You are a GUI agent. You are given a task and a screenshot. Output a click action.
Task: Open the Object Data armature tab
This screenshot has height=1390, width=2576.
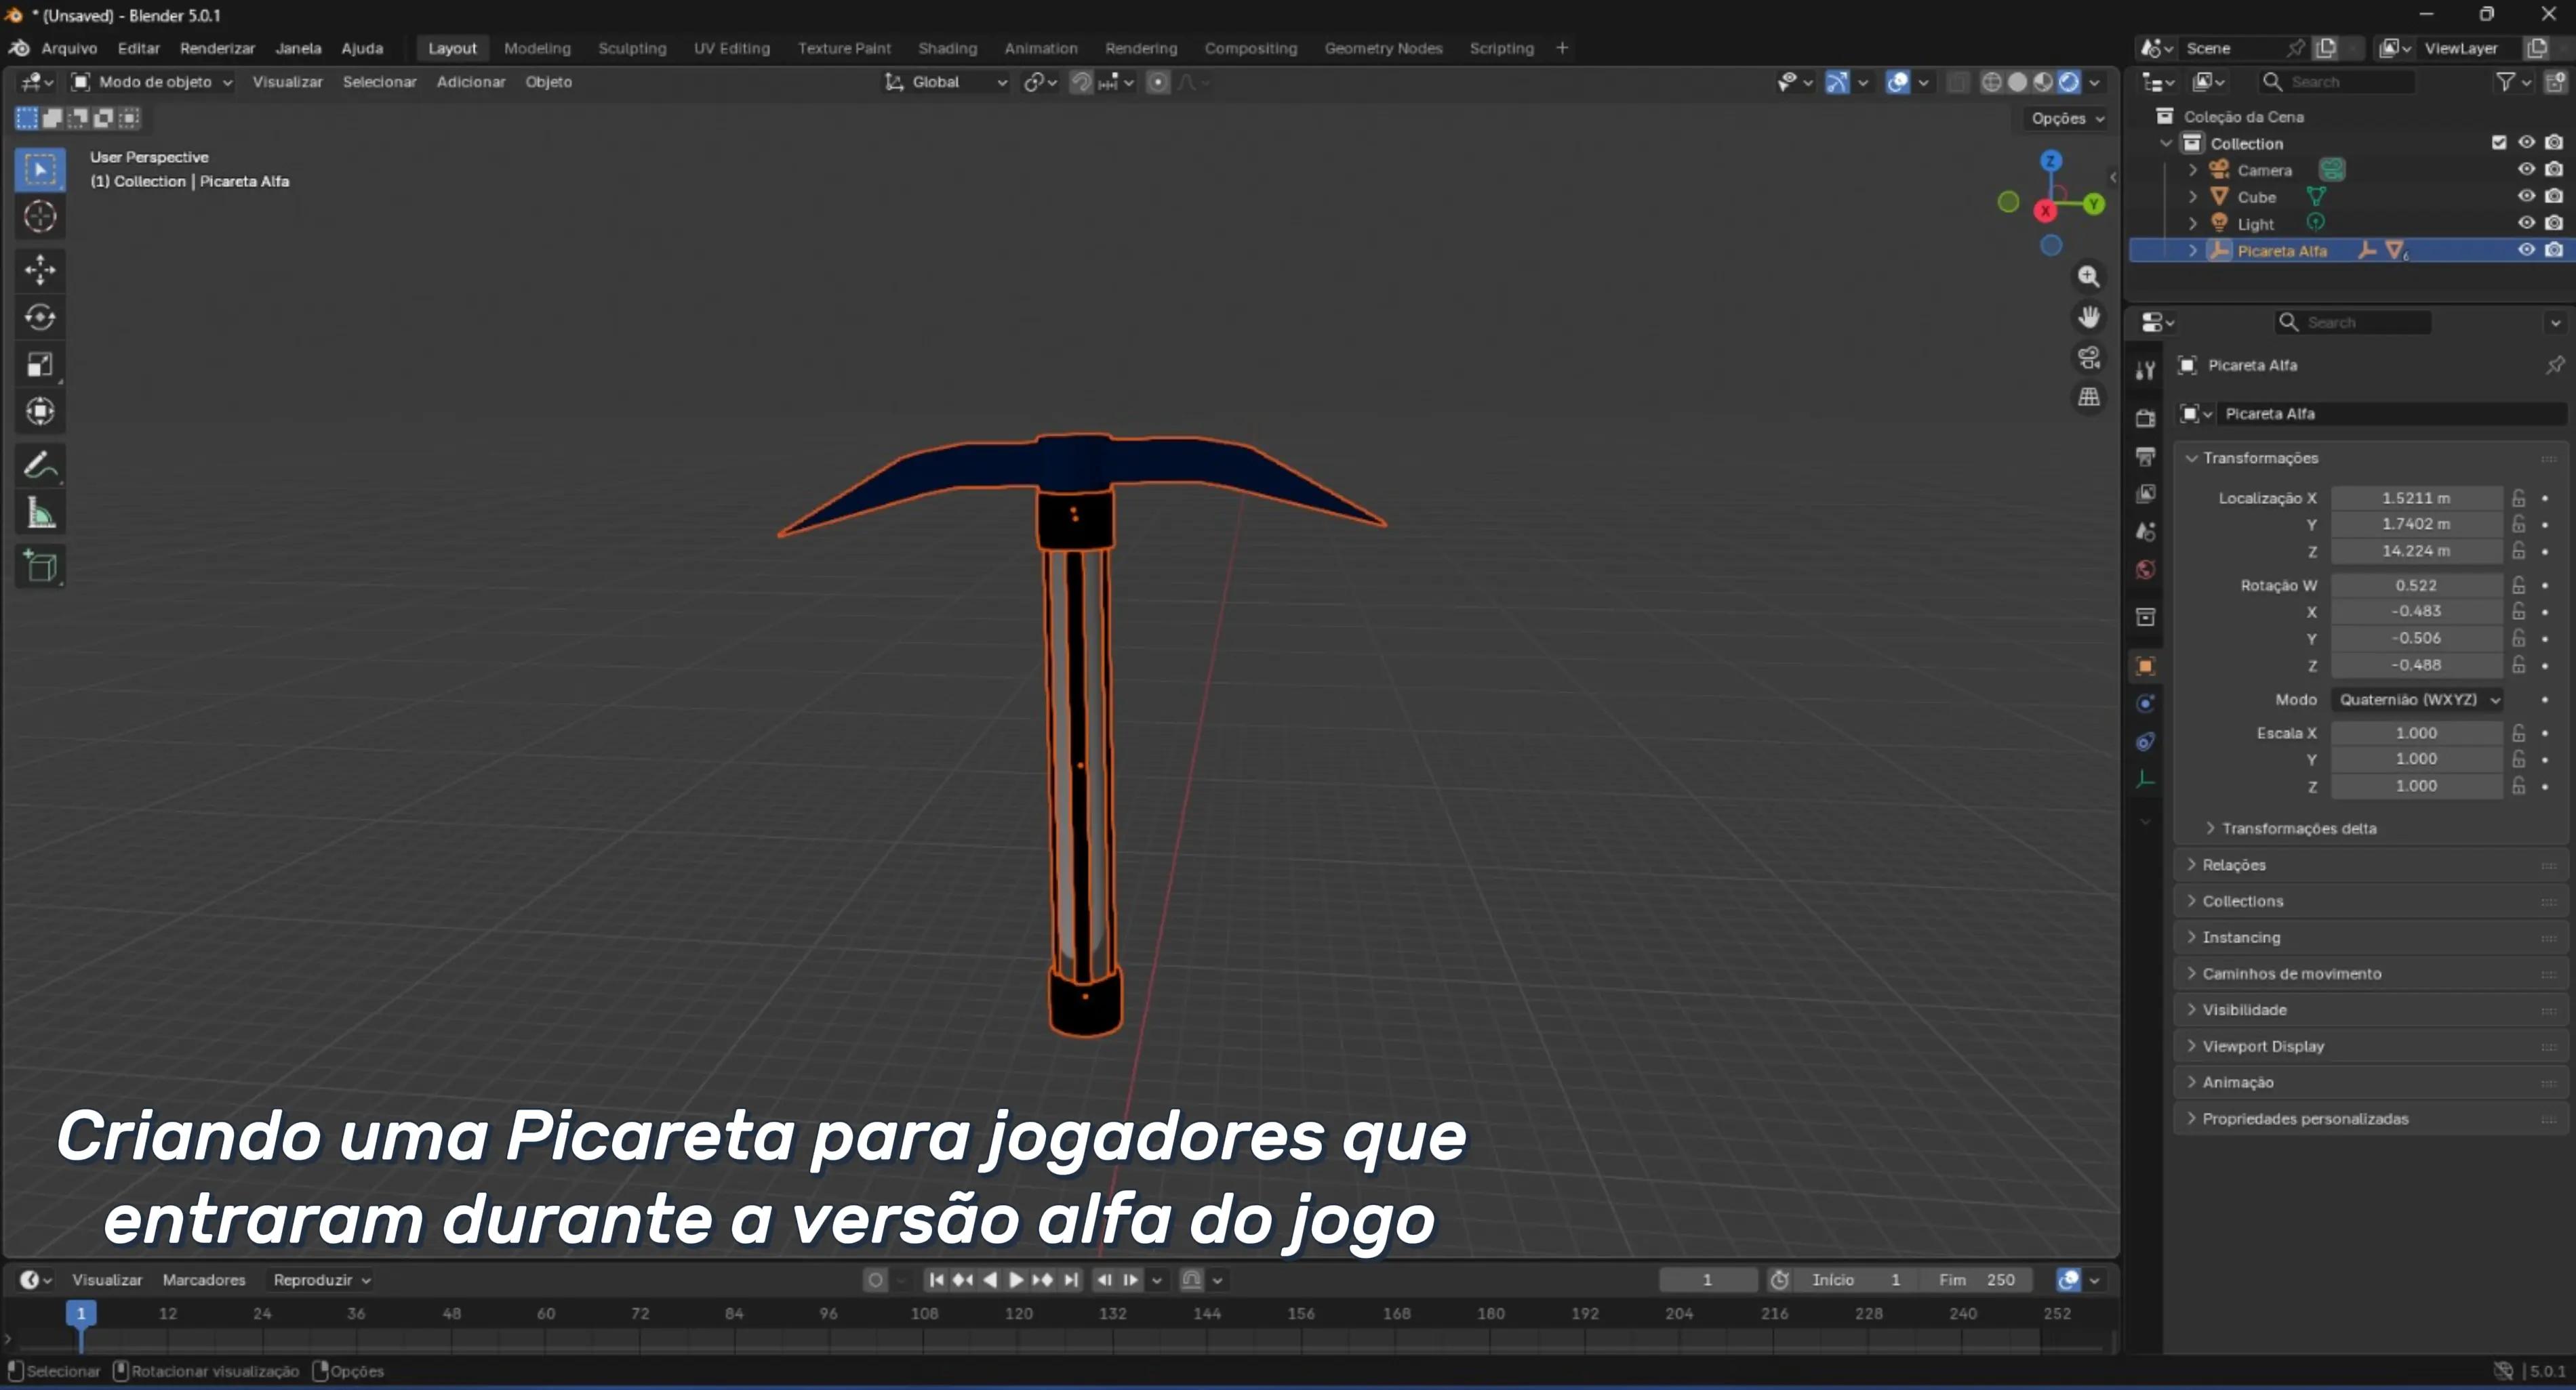[2145, 780]
